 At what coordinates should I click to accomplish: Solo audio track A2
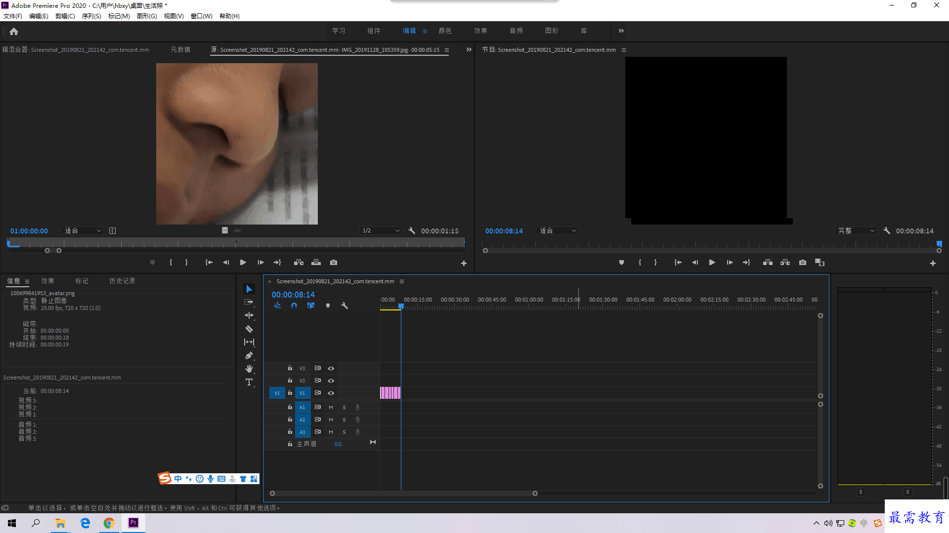(344, 419)
